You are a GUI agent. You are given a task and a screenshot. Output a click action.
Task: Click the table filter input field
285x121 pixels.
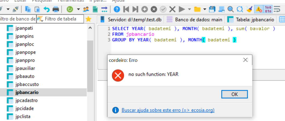60,19
